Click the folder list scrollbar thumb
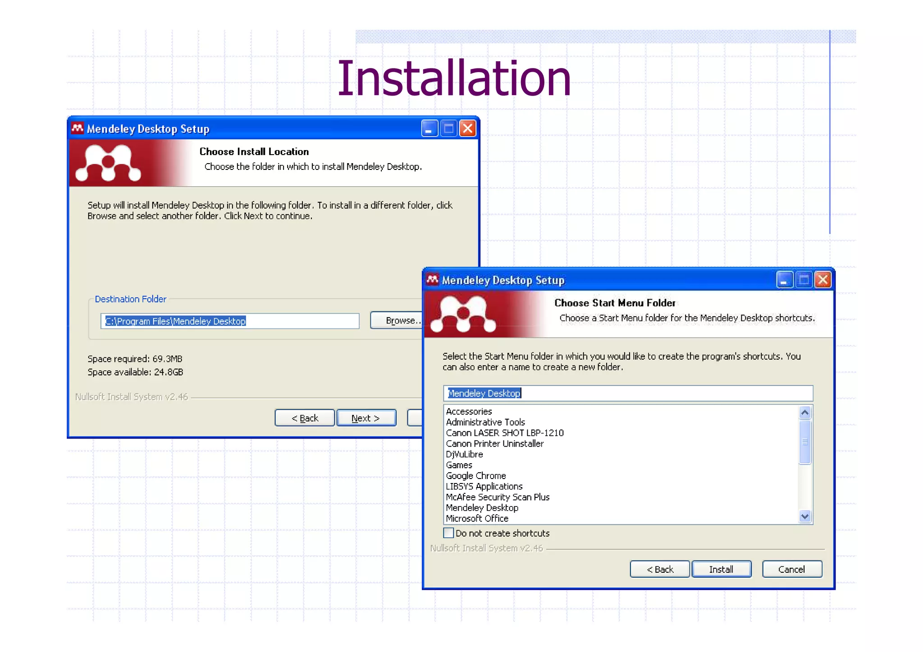Image resolution: width=923 pixels, height=652 pixels. click(805, 442)
